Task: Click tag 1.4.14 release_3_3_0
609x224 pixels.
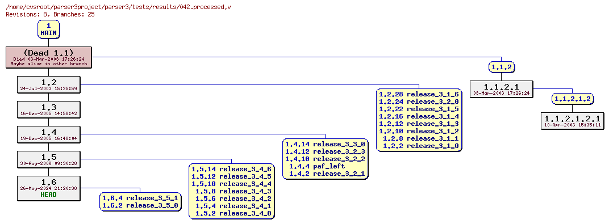Action: [326, 144]
